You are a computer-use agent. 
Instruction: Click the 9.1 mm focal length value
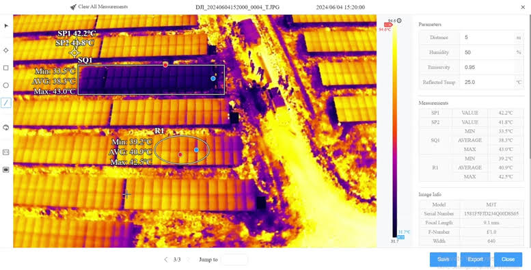coord(491,223)
